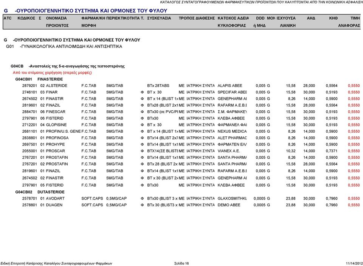Click the 11/14/2012 date in footer
The image size is (363, 266).
pos(354,263)
